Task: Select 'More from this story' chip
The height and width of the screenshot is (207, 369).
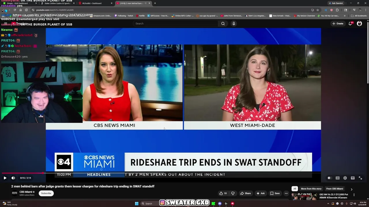Action: tap(311, 189)
